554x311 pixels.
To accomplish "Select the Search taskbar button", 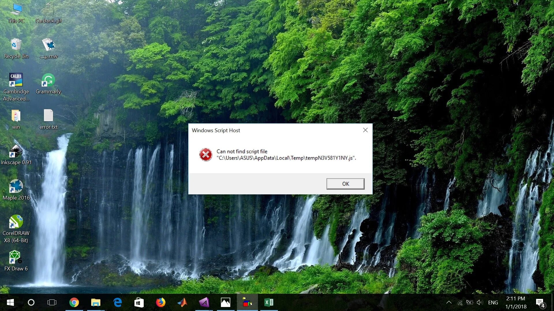I will tap(31, 302).
